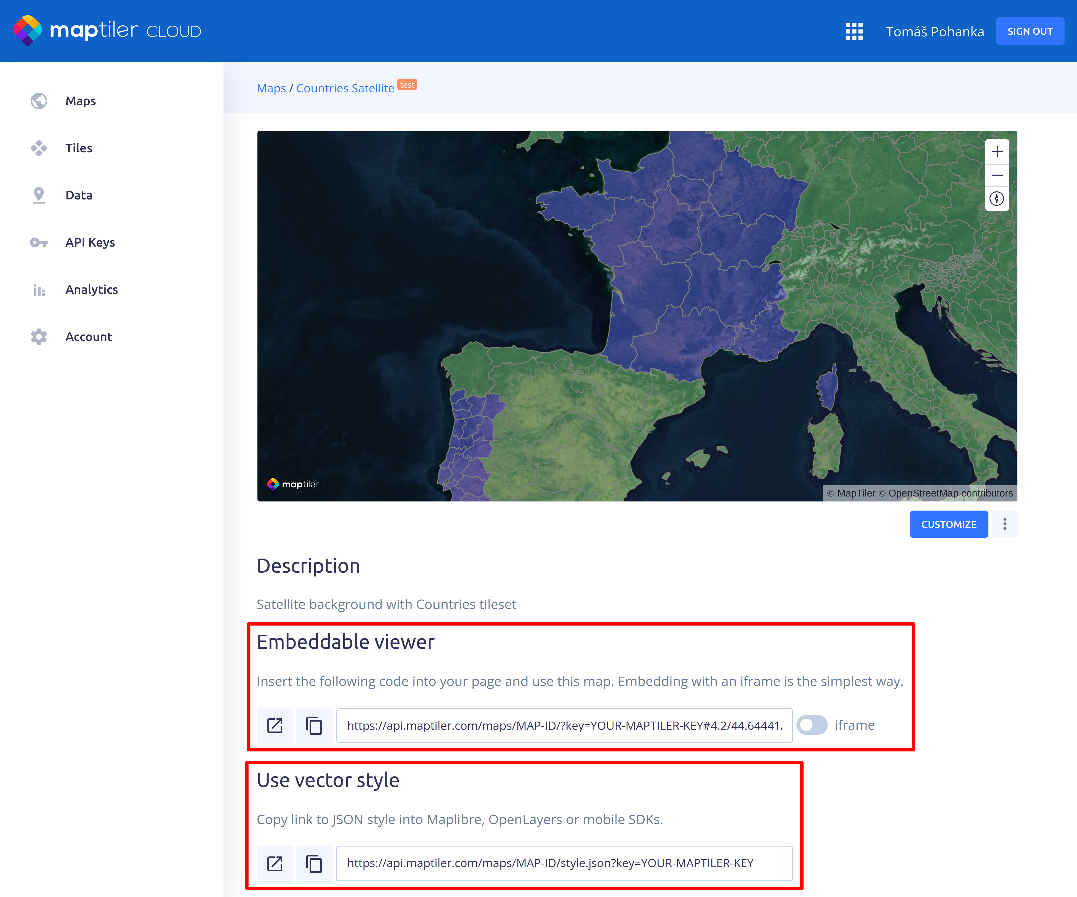Follow the Maps breadcrumb link
1077x897 pixels.
[x=271, y=88]
